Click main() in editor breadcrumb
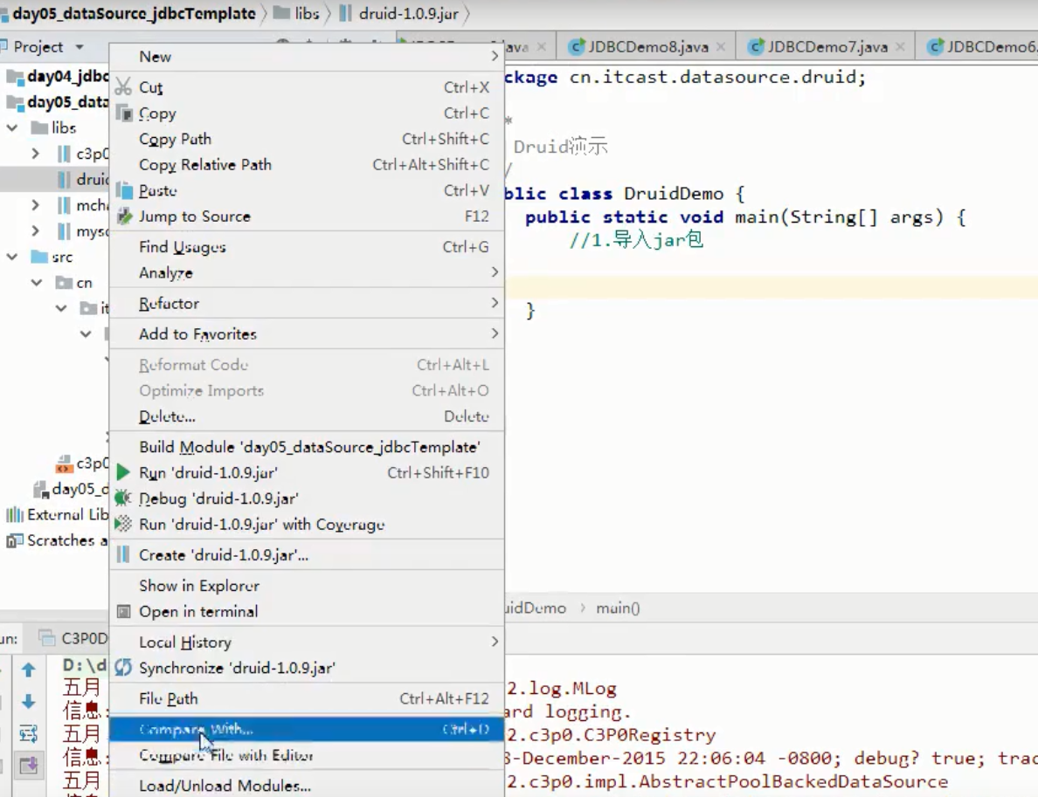 pyautogui.click(x=618, y=608)
